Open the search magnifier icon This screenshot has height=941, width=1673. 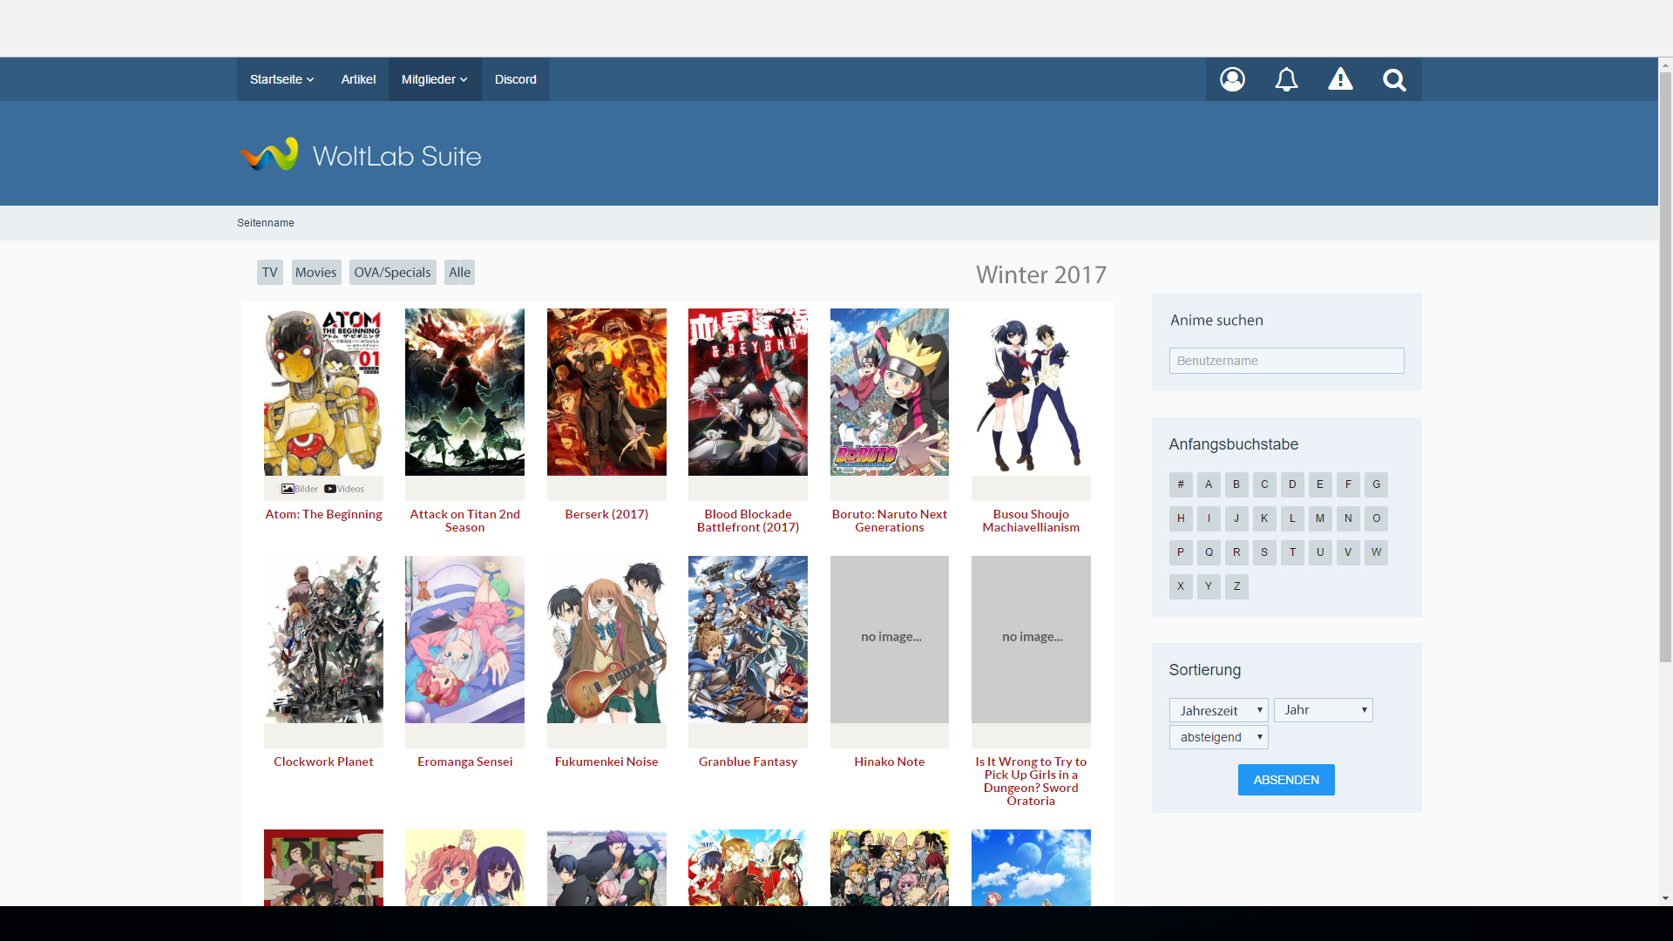tap(1394, 79)
